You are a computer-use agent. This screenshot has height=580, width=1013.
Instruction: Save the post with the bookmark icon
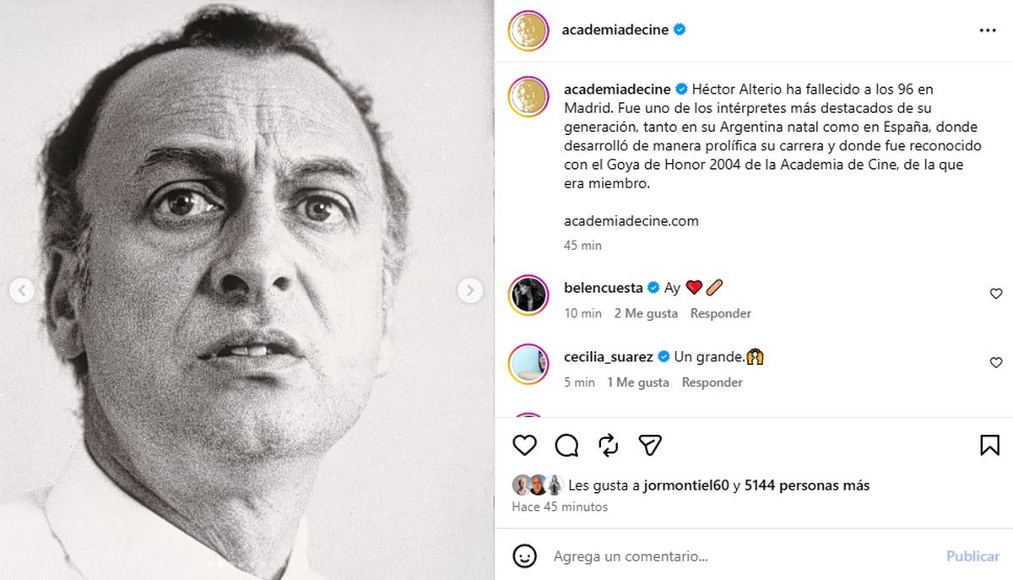coord(989,445)
